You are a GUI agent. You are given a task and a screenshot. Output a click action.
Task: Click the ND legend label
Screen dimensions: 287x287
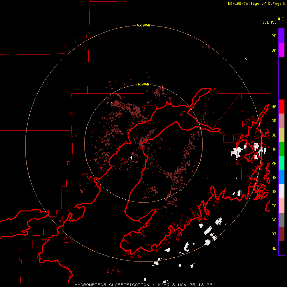274,248
